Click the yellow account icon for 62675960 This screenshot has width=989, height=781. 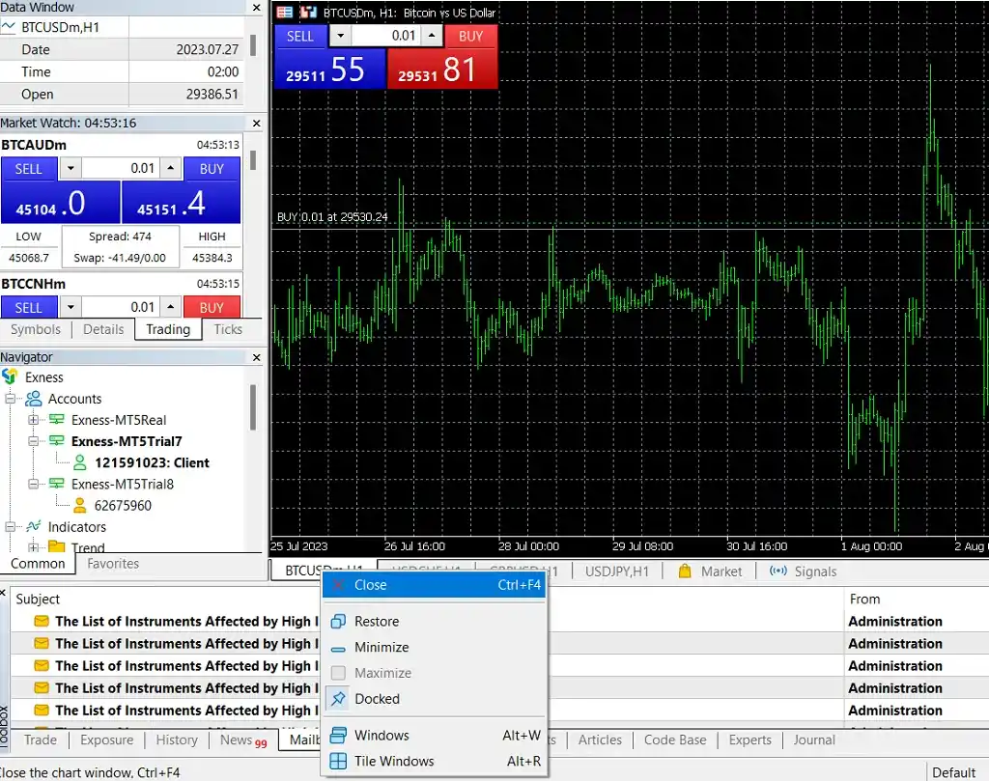[78, 505]
